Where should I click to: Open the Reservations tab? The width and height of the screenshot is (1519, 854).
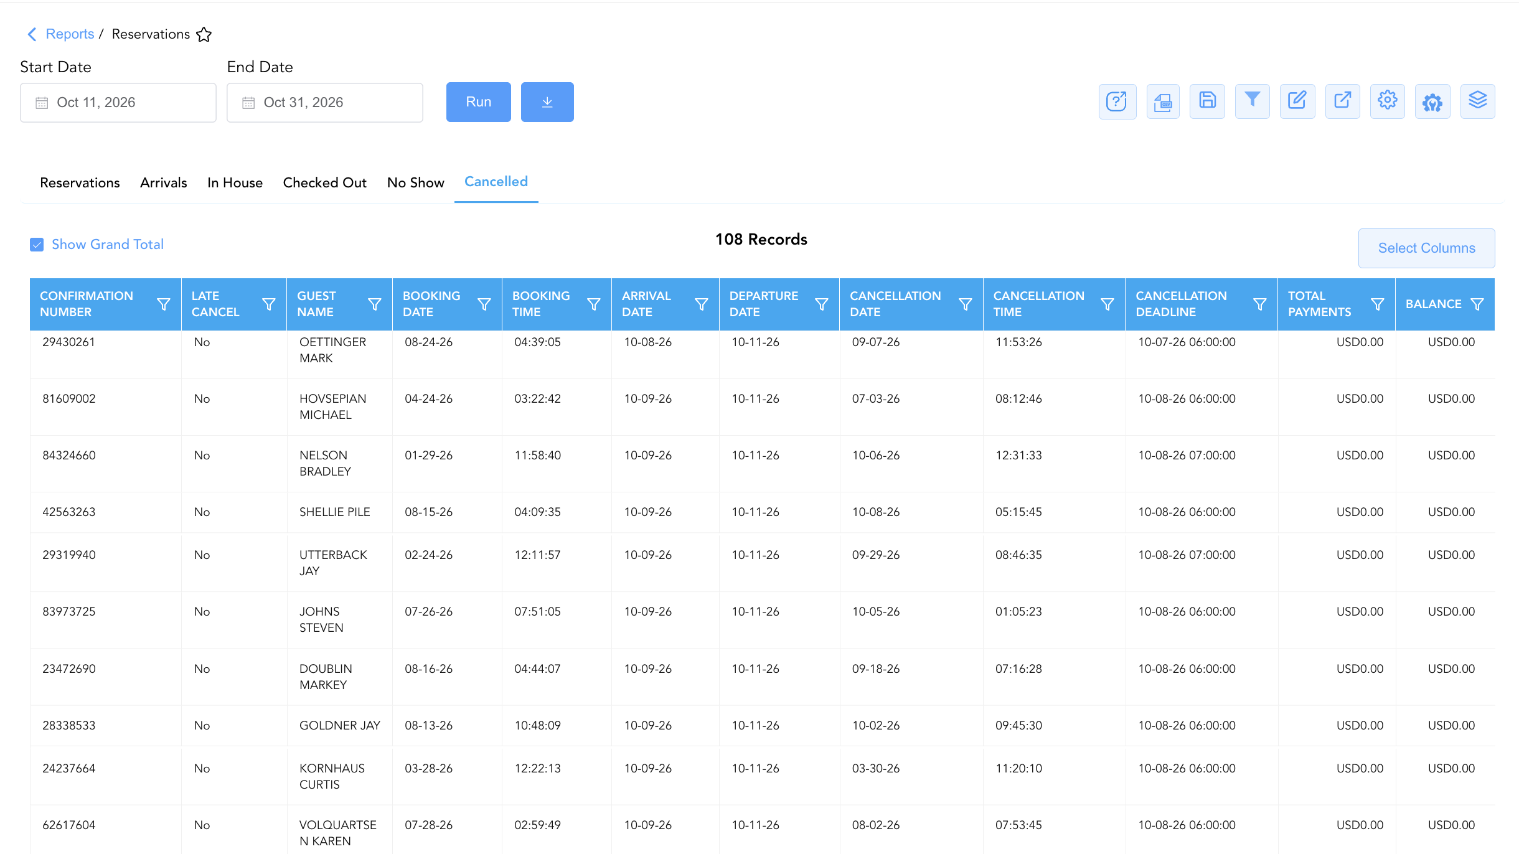[x=80, y=183]
